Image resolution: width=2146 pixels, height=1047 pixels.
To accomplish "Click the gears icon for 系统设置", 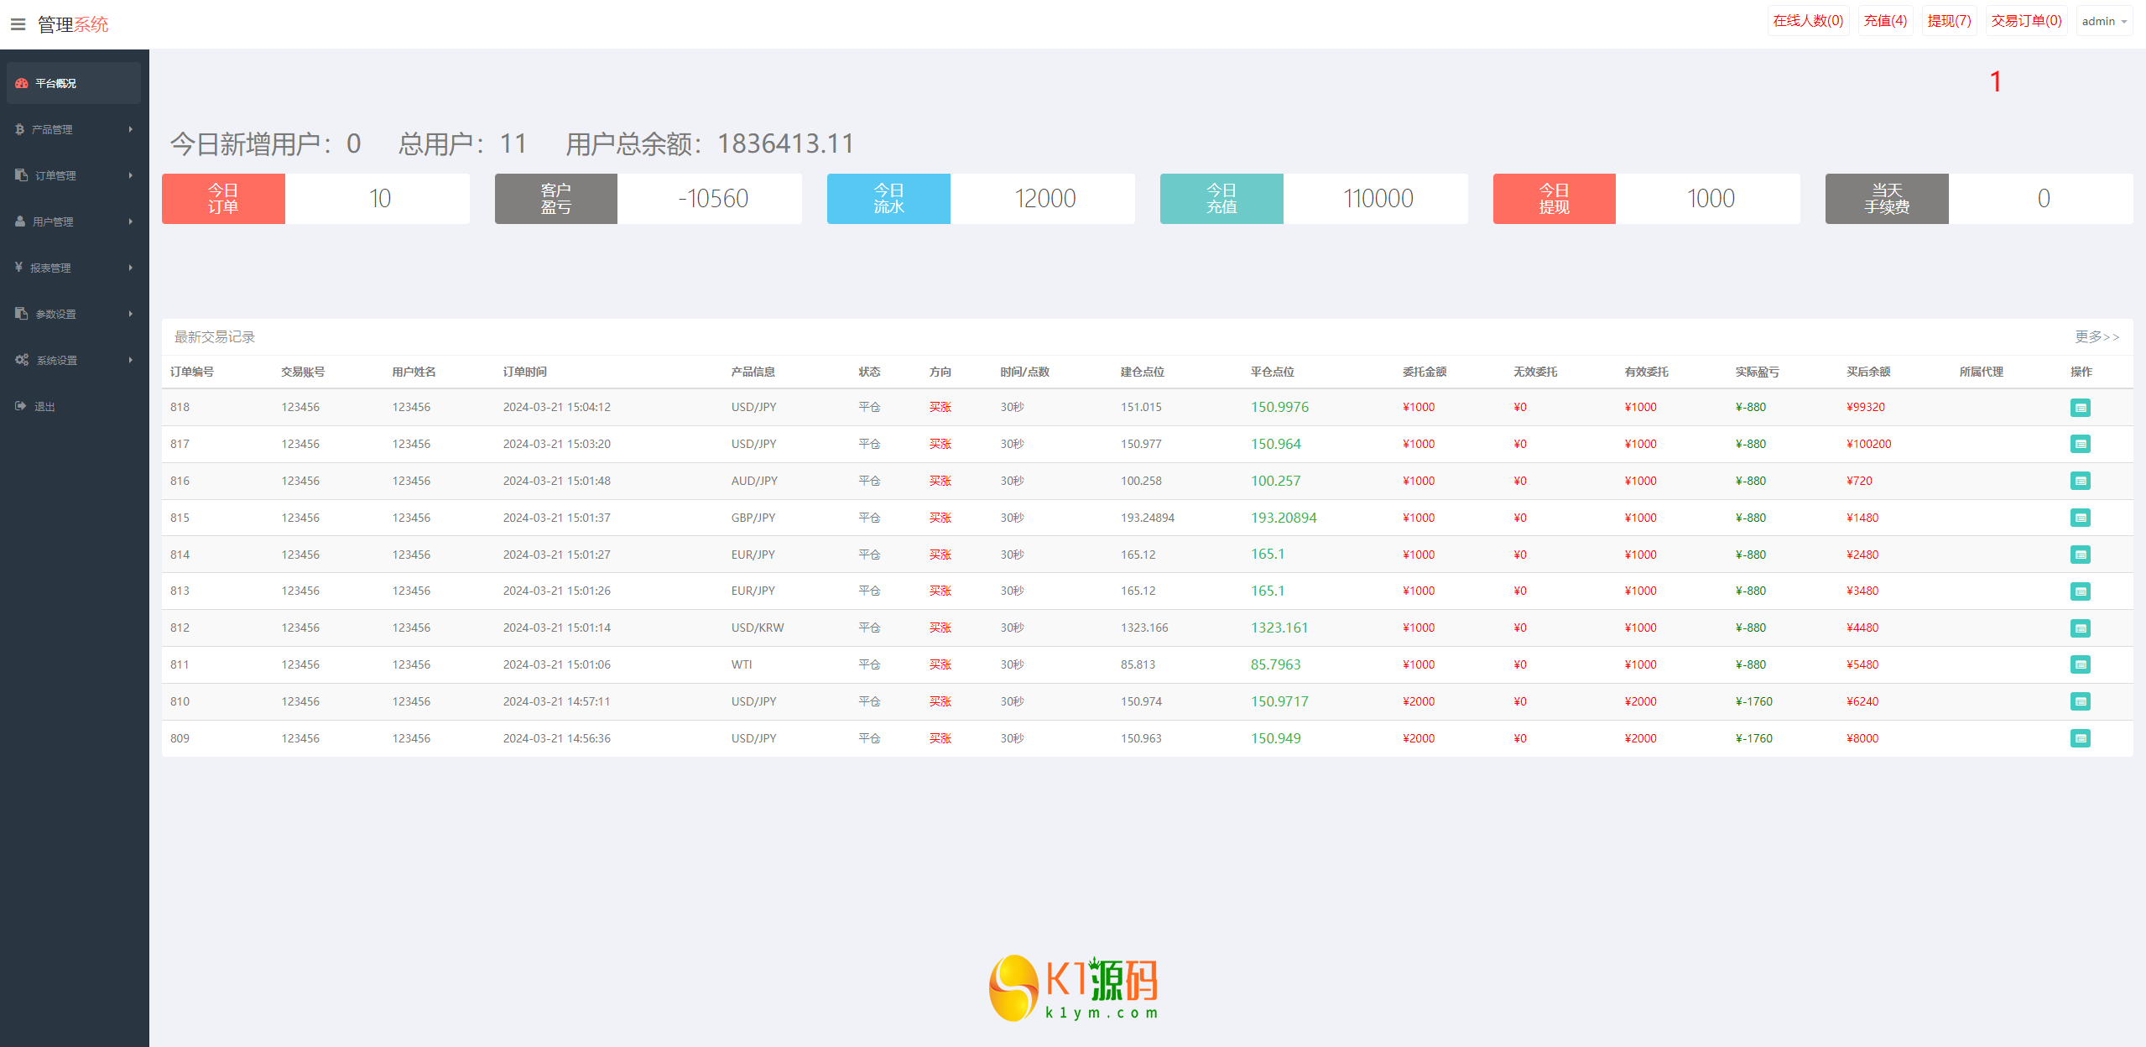I will click(x=22, y=360).
